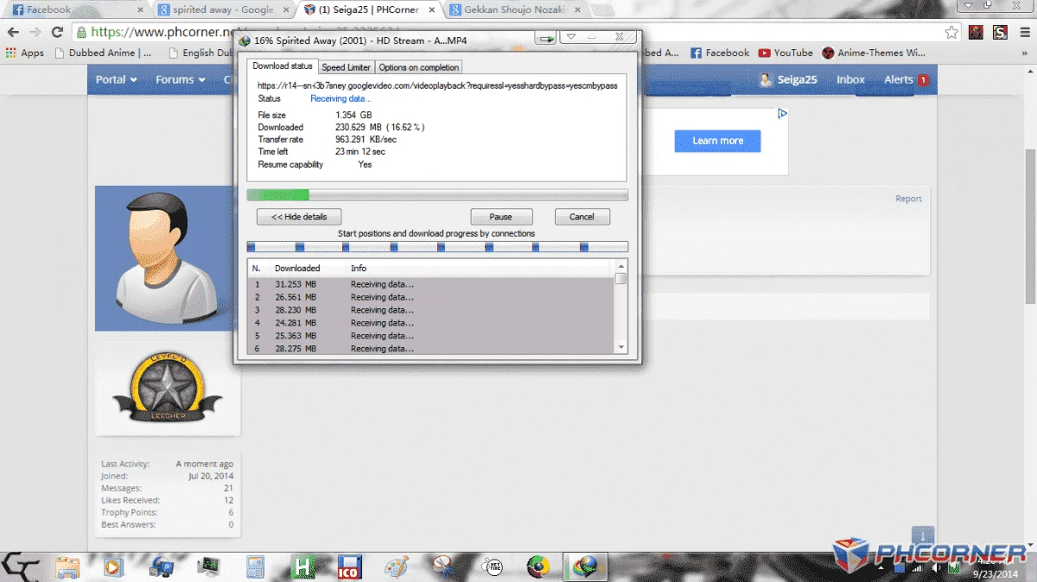Click the browser Back arrow
This screenshot has width=1037, height=582.
click(x=13, y=32)
